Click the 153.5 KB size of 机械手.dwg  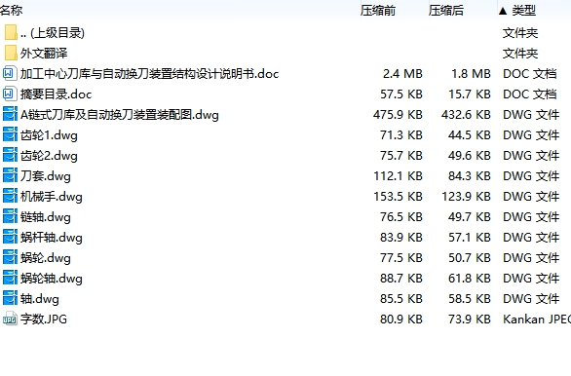[x=398, y=197]
